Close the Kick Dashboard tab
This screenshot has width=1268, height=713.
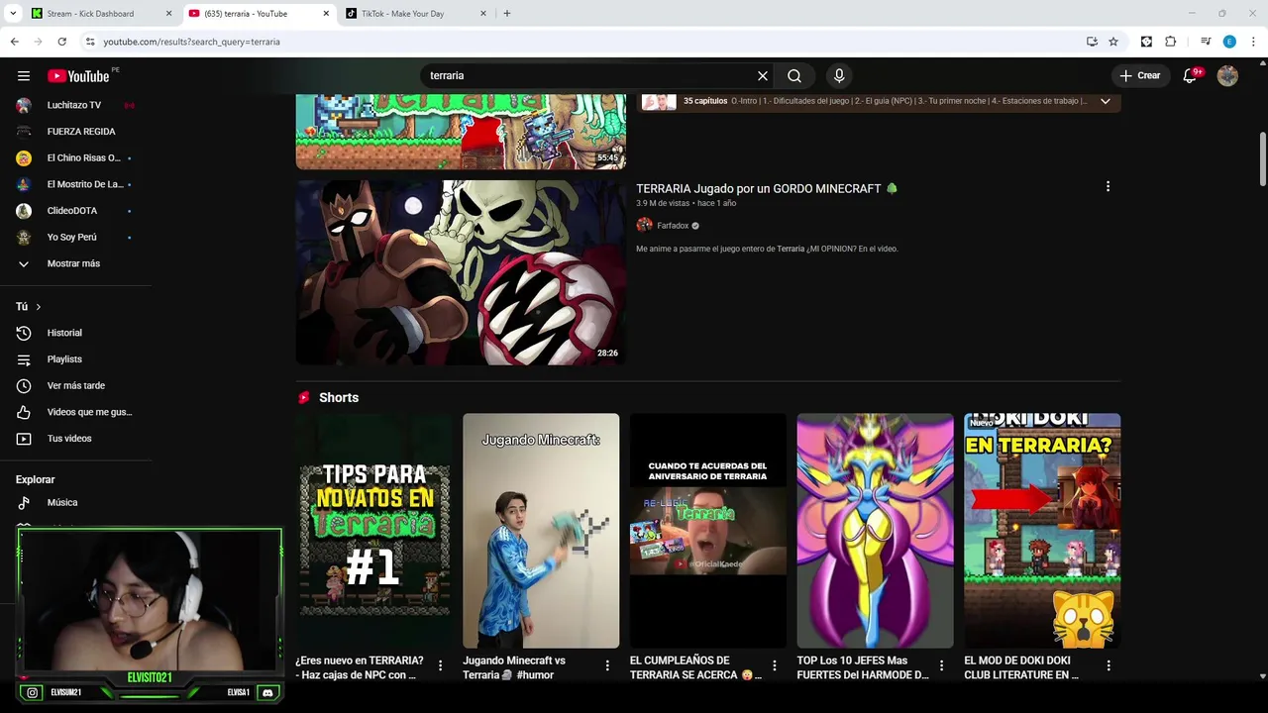coord(168,13)
